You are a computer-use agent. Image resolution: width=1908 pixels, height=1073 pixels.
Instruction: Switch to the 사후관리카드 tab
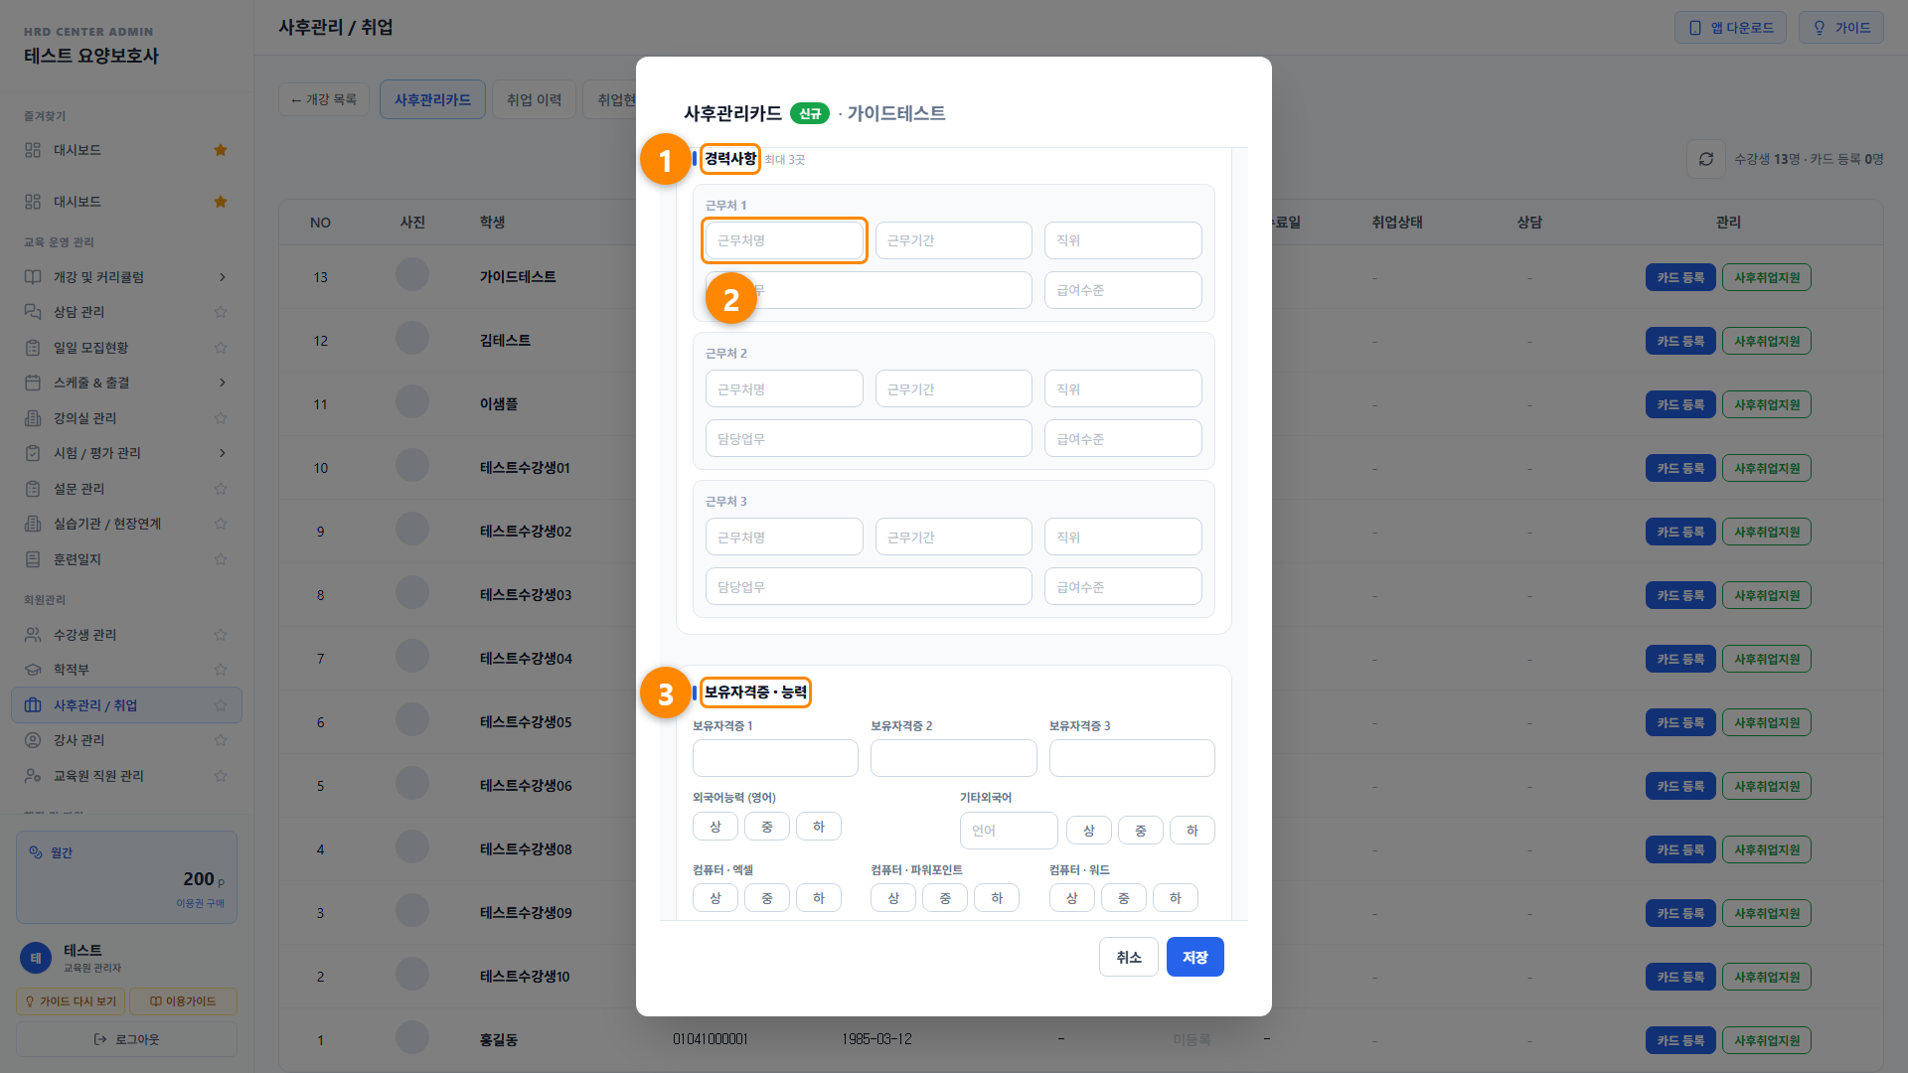[432, 99]
